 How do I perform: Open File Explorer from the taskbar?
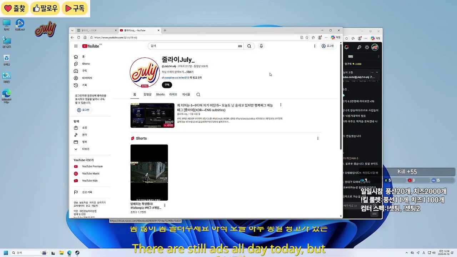61,253
